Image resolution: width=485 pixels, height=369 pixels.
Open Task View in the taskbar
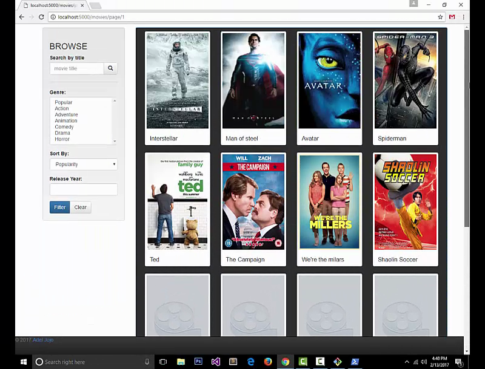pyautogui.click(x=162, y=362)
